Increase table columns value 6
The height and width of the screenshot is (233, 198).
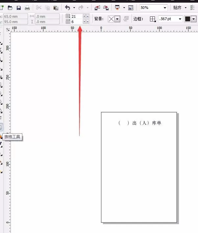[x=87, y=22]
